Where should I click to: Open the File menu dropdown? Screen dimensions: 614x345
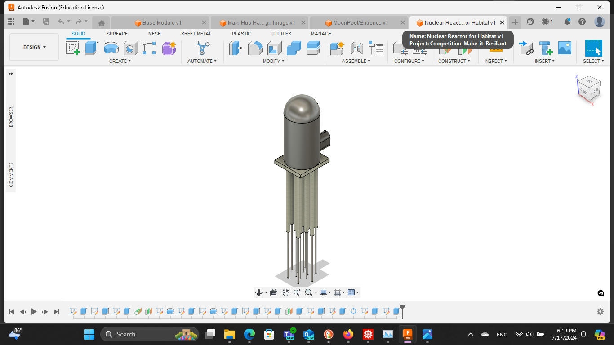[29, 22]
